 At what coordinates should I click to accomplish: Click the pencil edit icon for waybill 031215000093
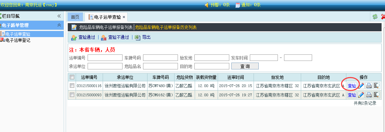361,95
